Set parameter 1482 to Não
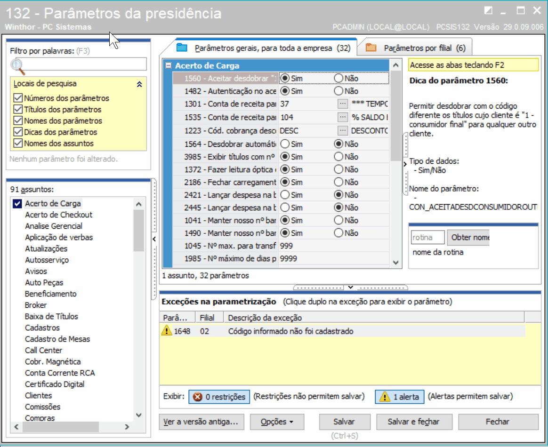 point(338,91)
